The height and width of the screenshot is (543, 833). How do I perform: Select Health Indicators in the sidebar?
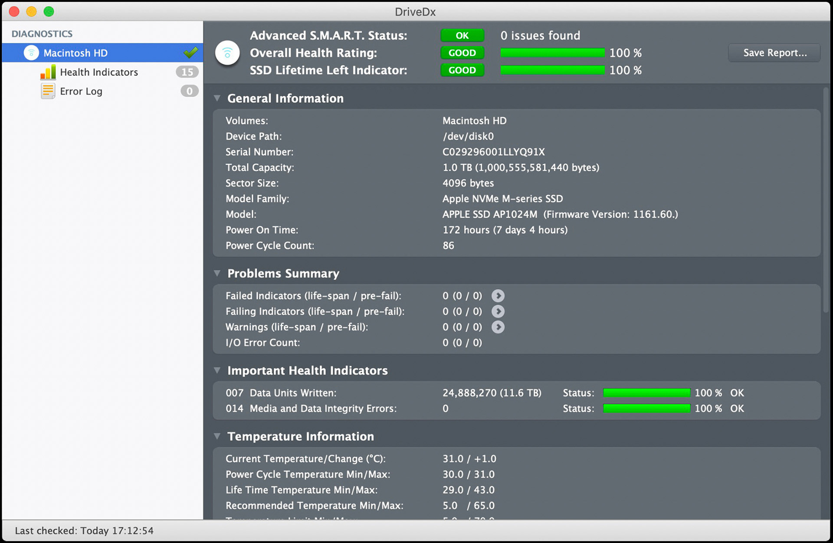(99, 72)
